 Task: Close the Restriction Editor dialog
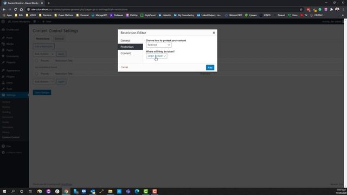214,32
